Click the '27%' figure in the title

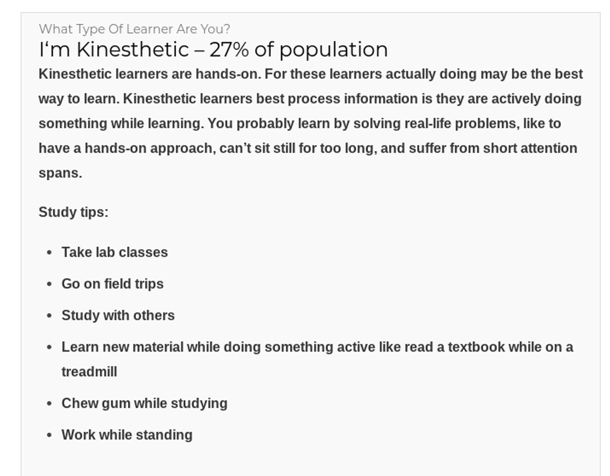[x=229, y=50]
